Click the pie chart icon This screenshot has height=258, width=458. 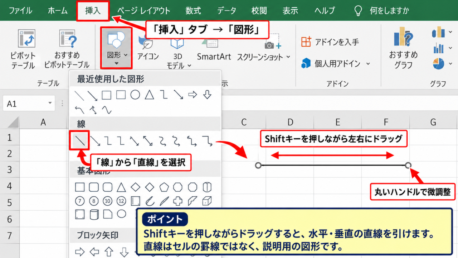(x=438, y=64)
